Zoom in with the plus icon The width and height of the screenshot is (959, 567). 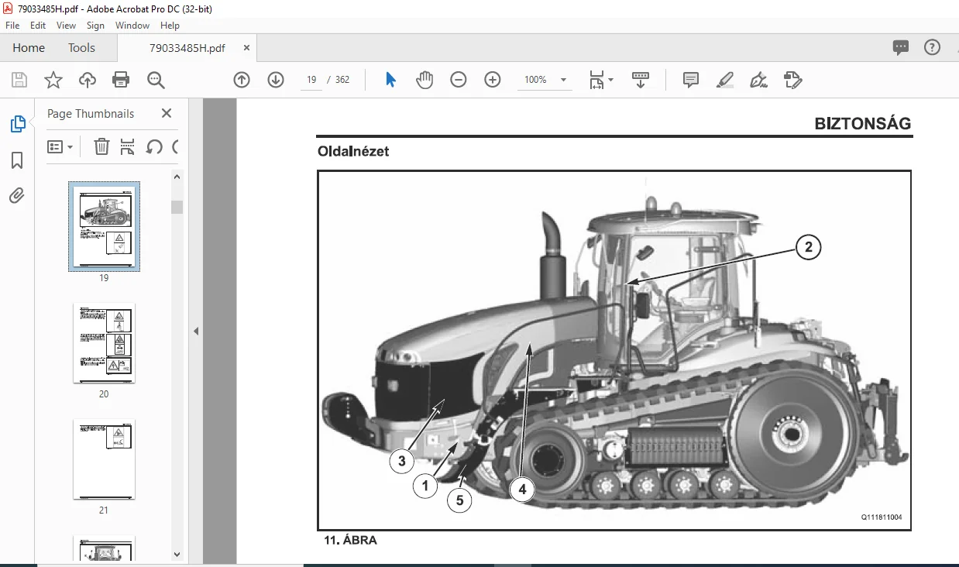point(493,80)
